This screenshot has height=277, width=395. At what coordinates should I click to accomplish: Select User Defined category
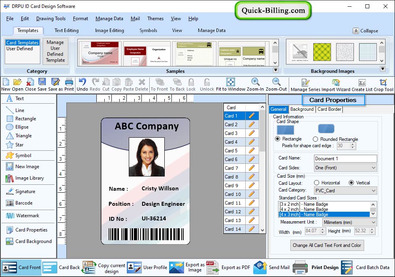coord(20,48)
